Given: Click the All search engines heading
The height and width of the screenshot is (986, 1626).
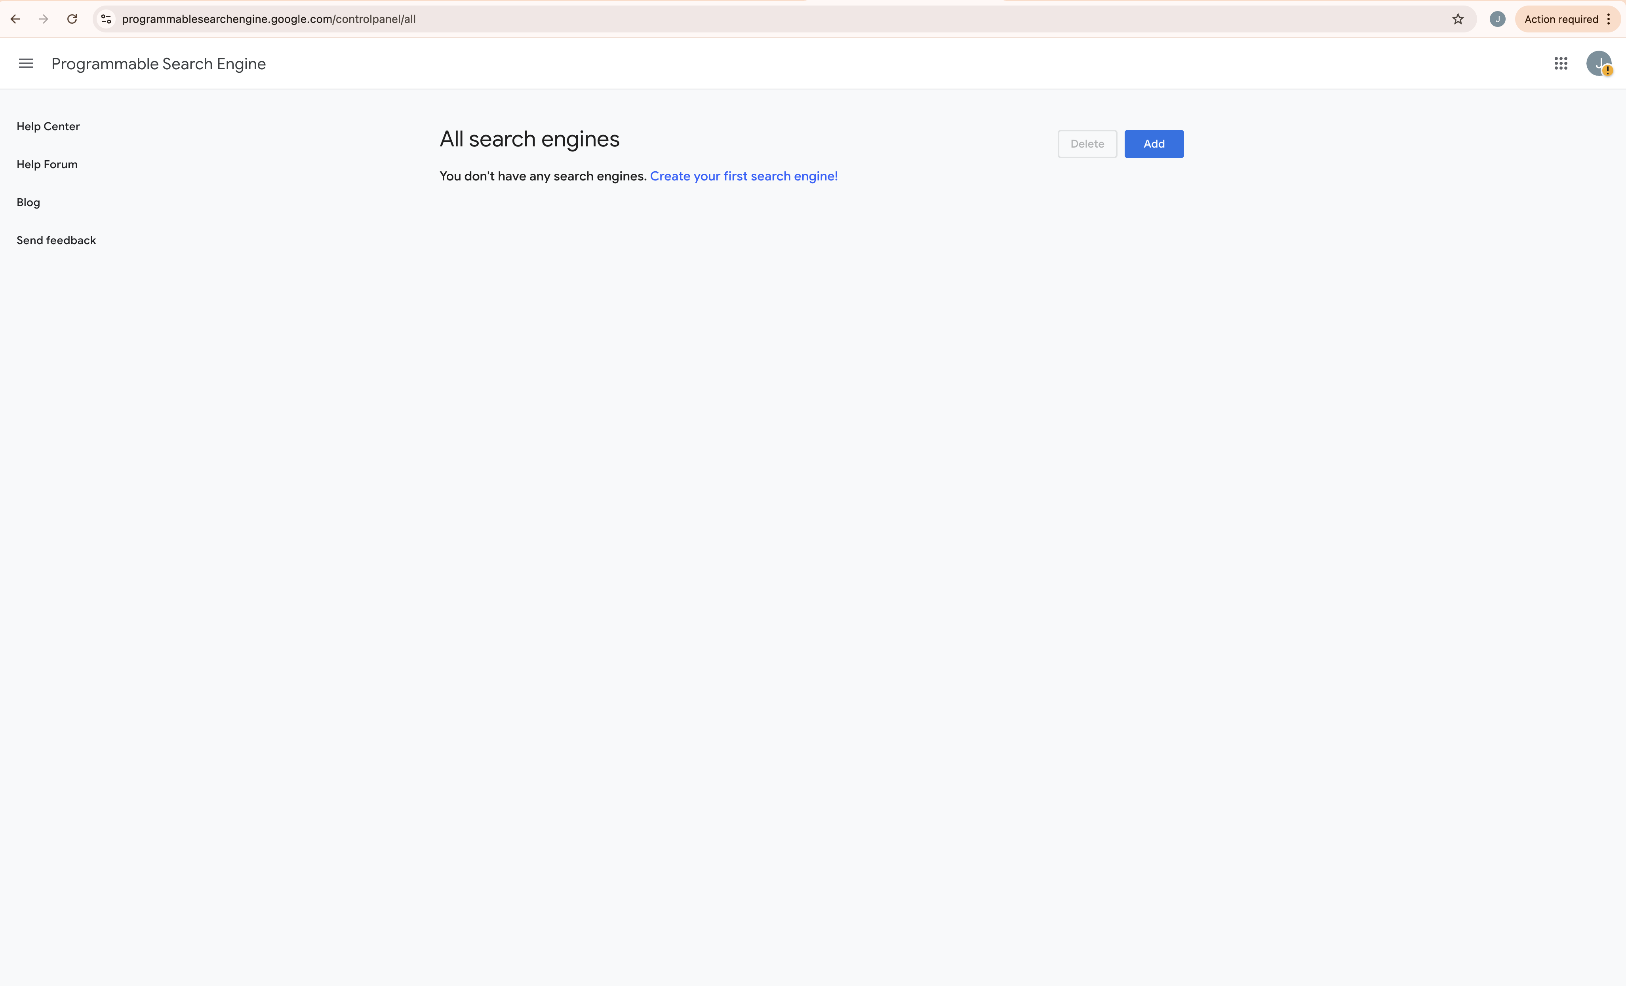Looking at the screenshot, I should (x=529, y=139).
